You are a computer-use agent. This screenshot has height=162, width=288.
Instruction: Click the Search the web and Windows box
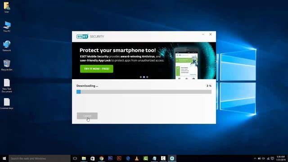tap(40, 158)
